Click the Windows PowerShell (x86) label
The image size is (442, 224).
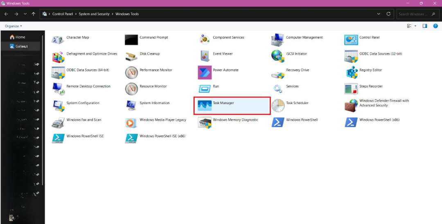[379, 120]
